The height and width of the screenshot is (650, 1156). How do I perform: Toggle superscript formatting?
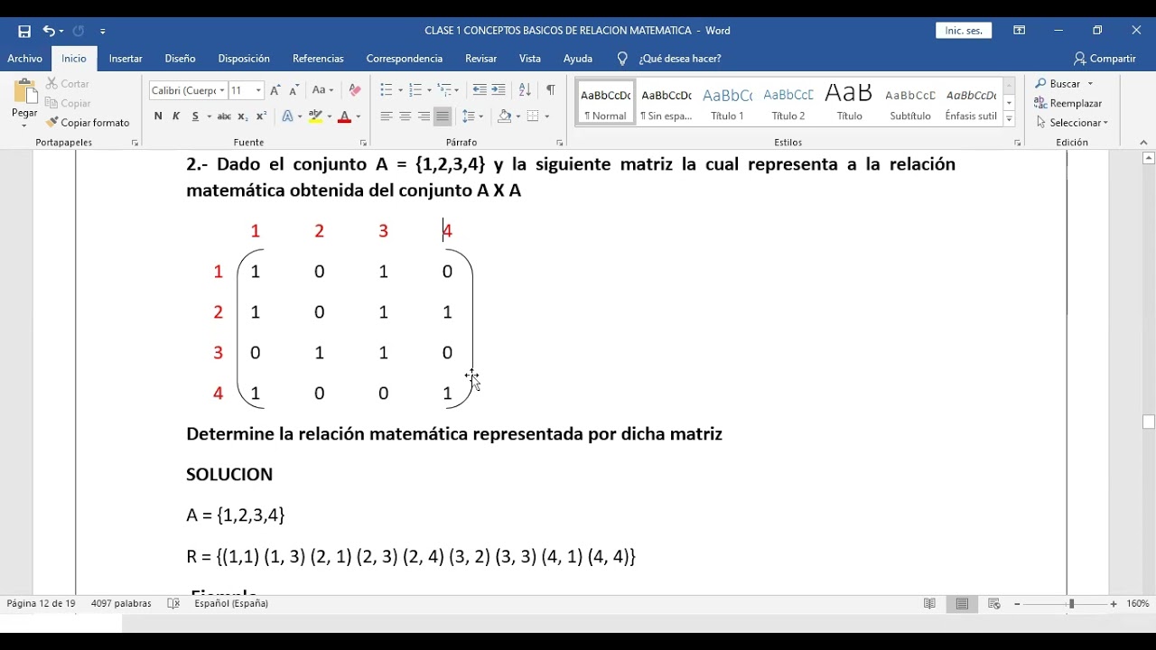[x=261, y=116]
